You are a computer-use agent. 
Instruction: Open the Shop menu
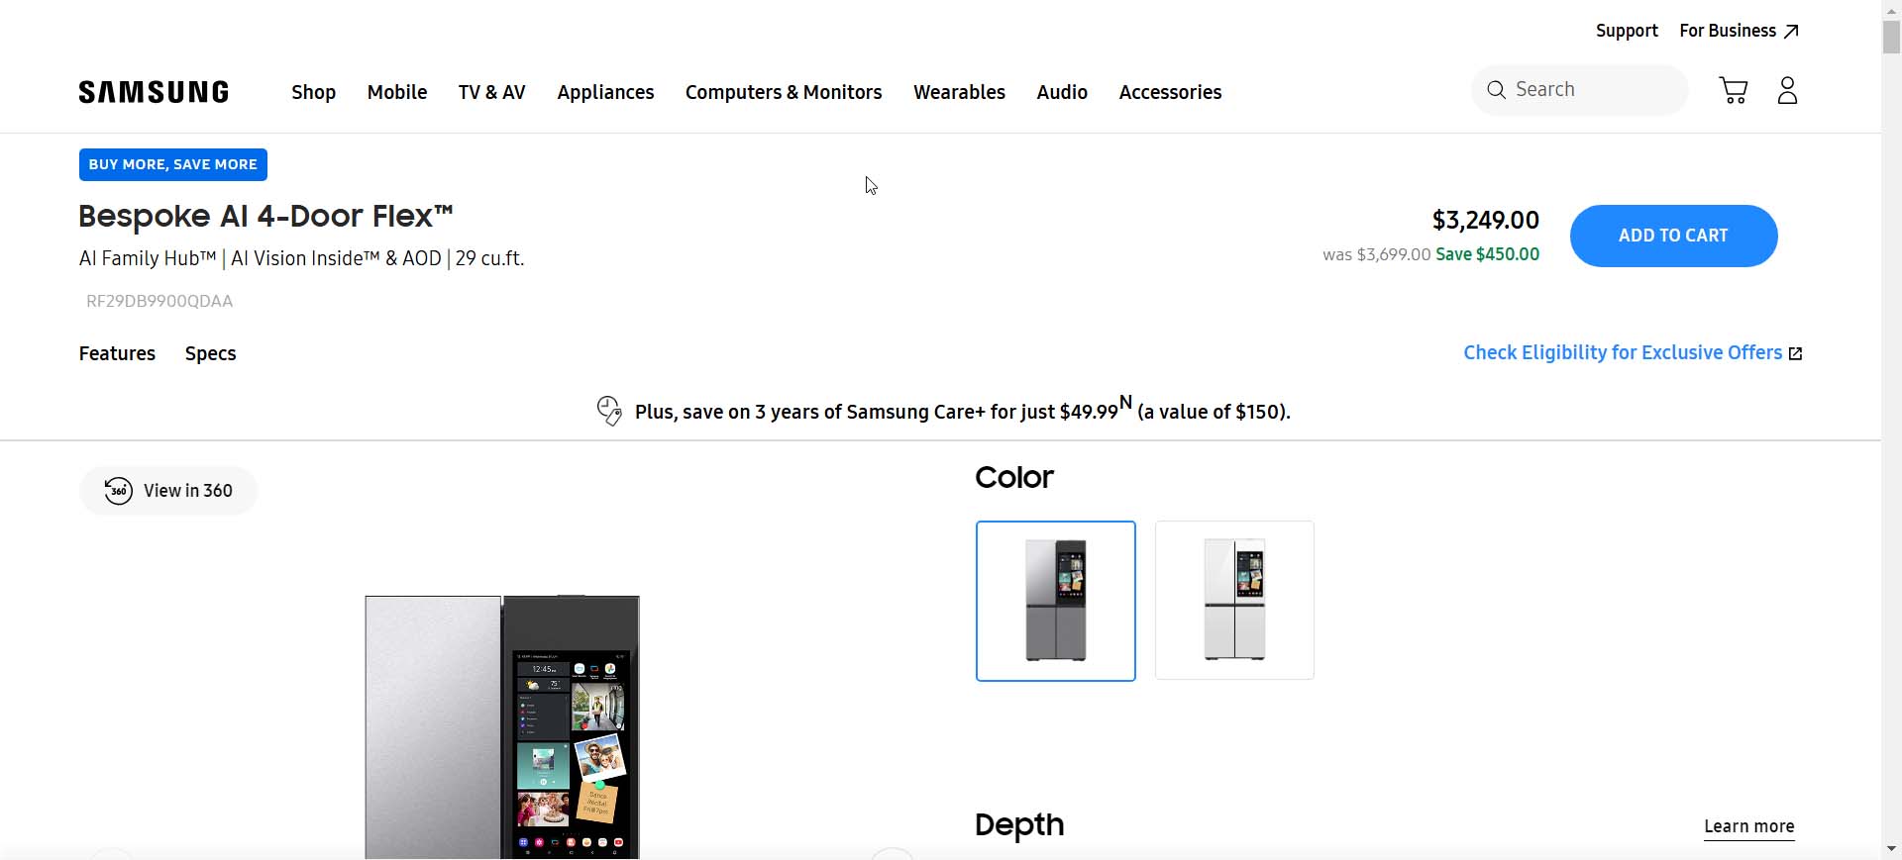[x=313, y=92]
